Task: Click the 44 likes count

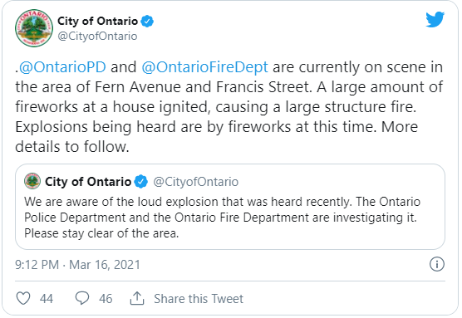Action: 47,299
